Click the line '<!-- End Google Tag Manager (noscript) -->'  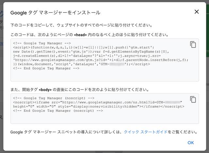[58, 111]
